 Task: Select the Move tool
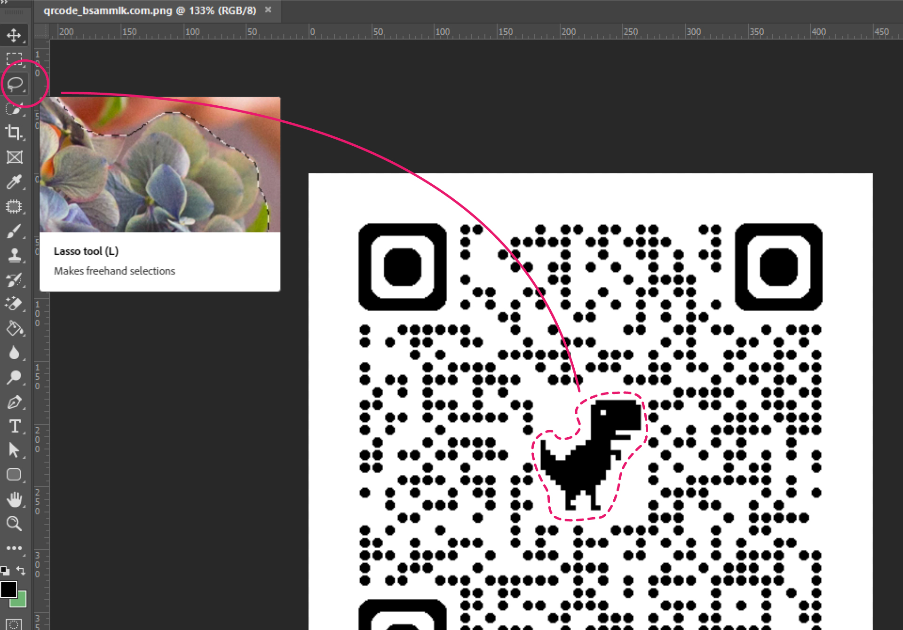pyautogui.click(x=14, y=35)
